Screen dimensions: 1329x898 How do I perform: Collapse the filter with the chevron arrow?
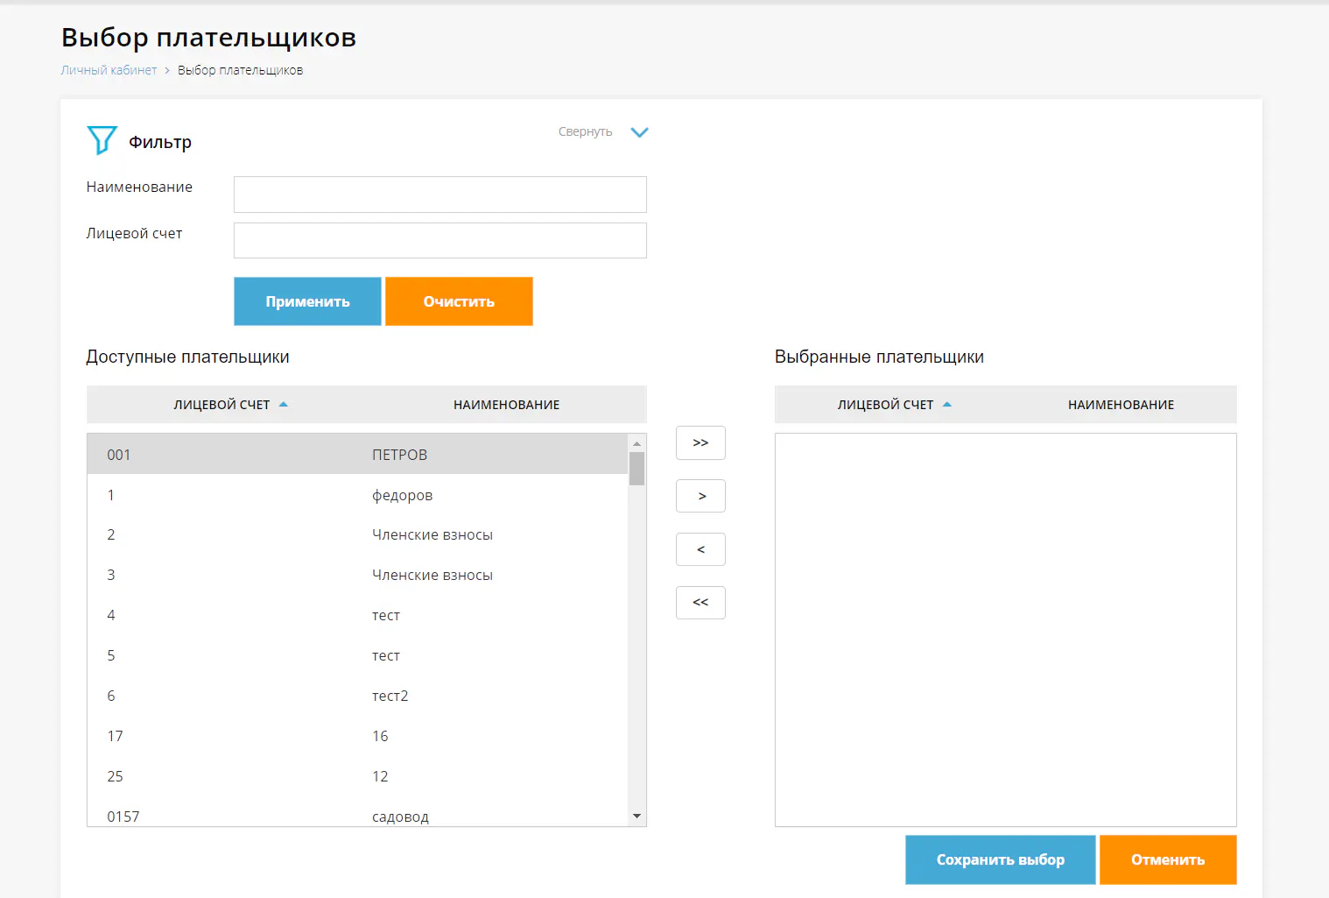pos(639,132)
